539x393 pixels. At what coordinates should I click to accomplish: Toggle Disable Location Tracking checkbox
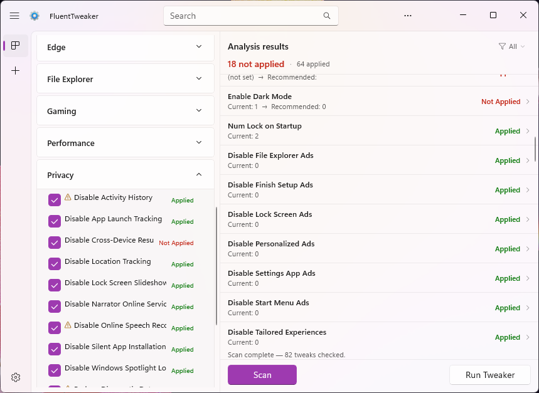pyautogui.click(x=55, y=264)
